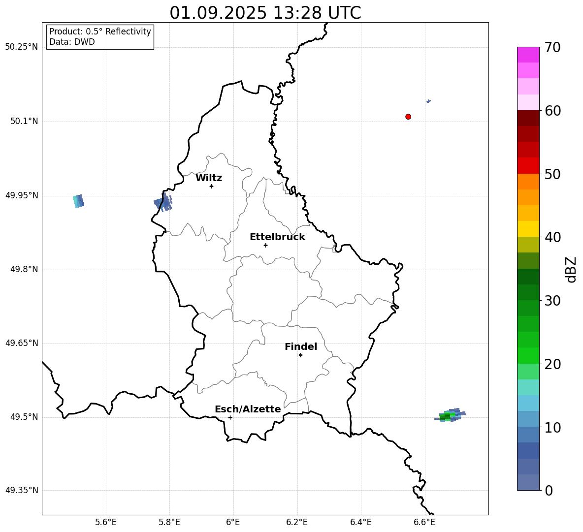Viewport: 583px width, 532px height.
Task: Click the bright green swatch above 20
Action: (528, 355)
